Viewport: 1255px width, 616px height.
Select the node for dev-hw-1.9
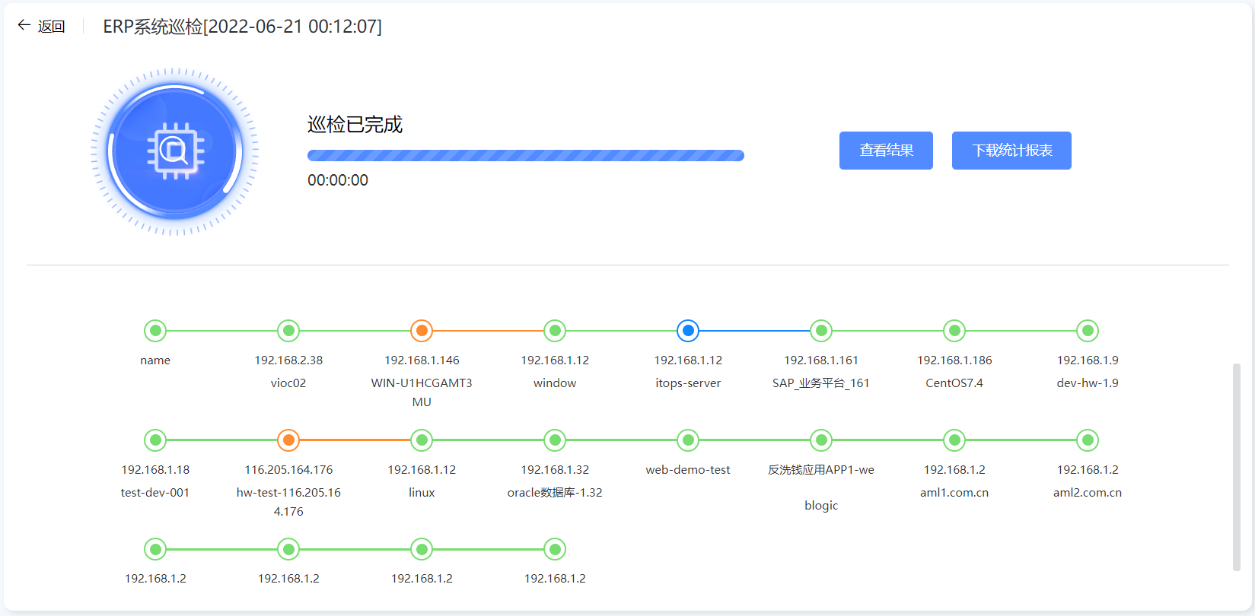[x=1088, y=331]
